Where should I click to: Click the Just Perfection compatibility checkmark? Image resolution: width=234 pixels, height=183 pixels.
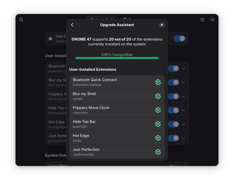158,152
